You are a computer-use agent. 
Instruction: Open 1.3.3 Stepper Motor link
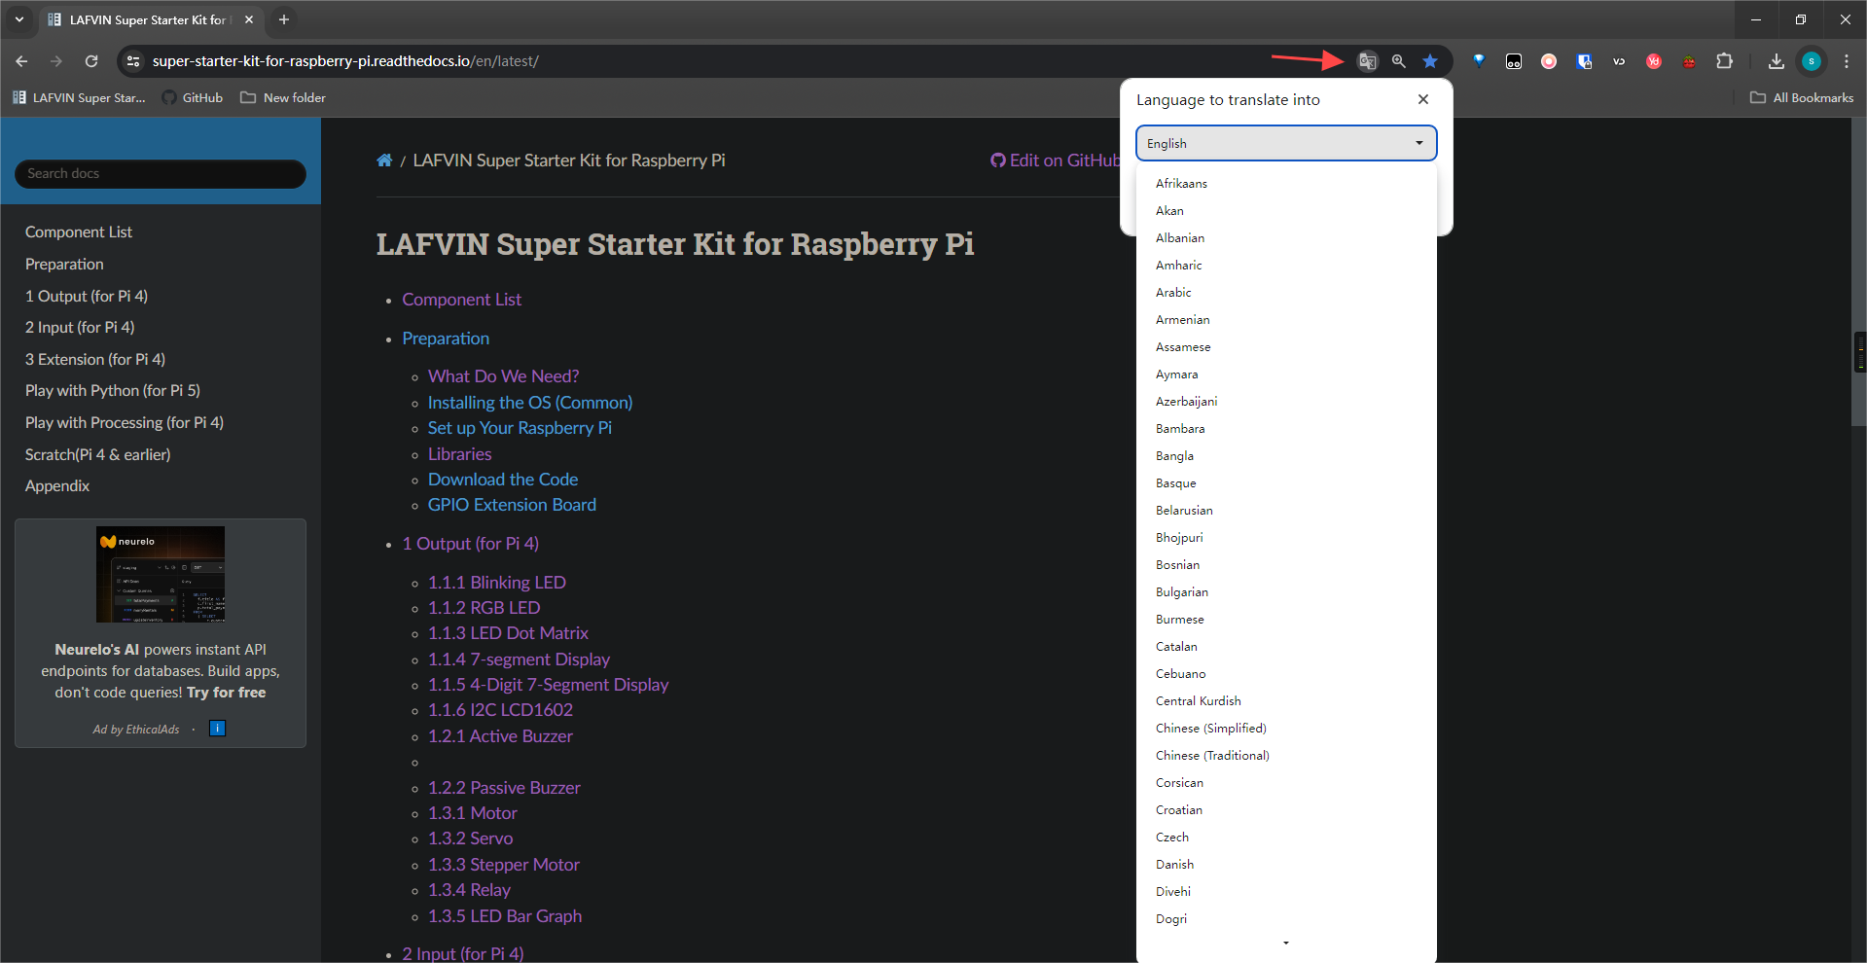(x=504, y=865)
